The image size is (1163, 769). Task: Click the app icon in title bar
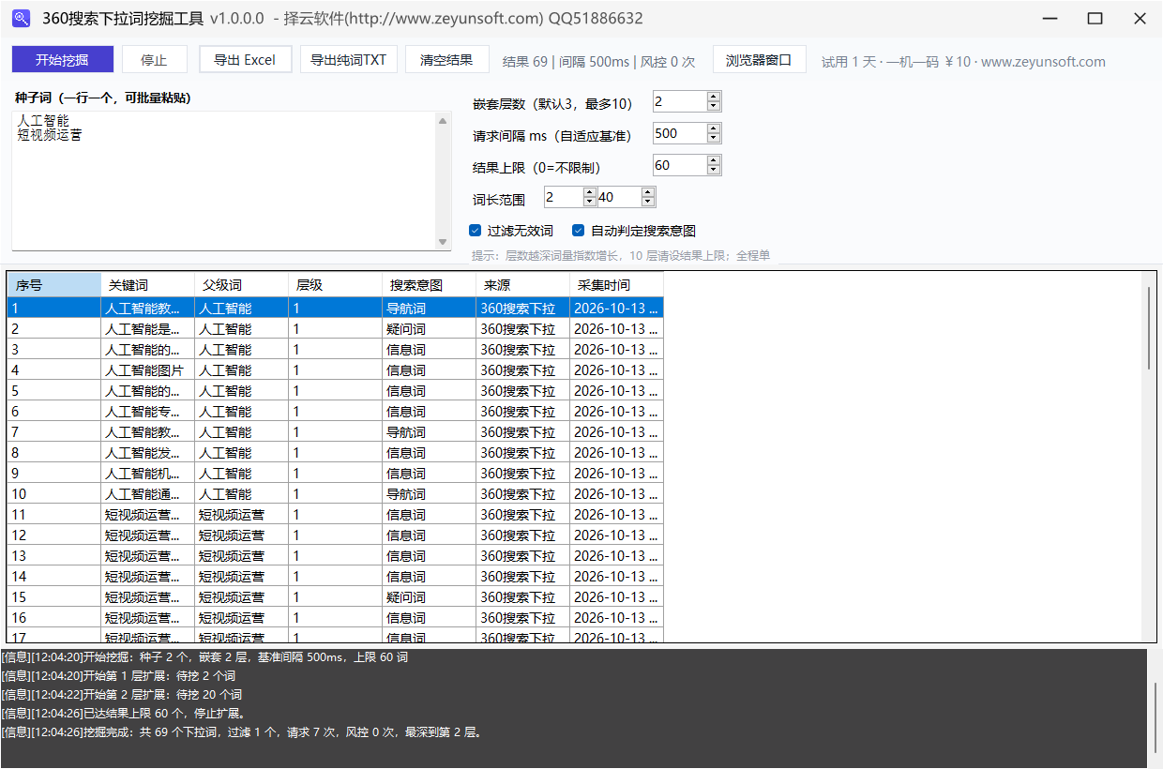point(21,19)
